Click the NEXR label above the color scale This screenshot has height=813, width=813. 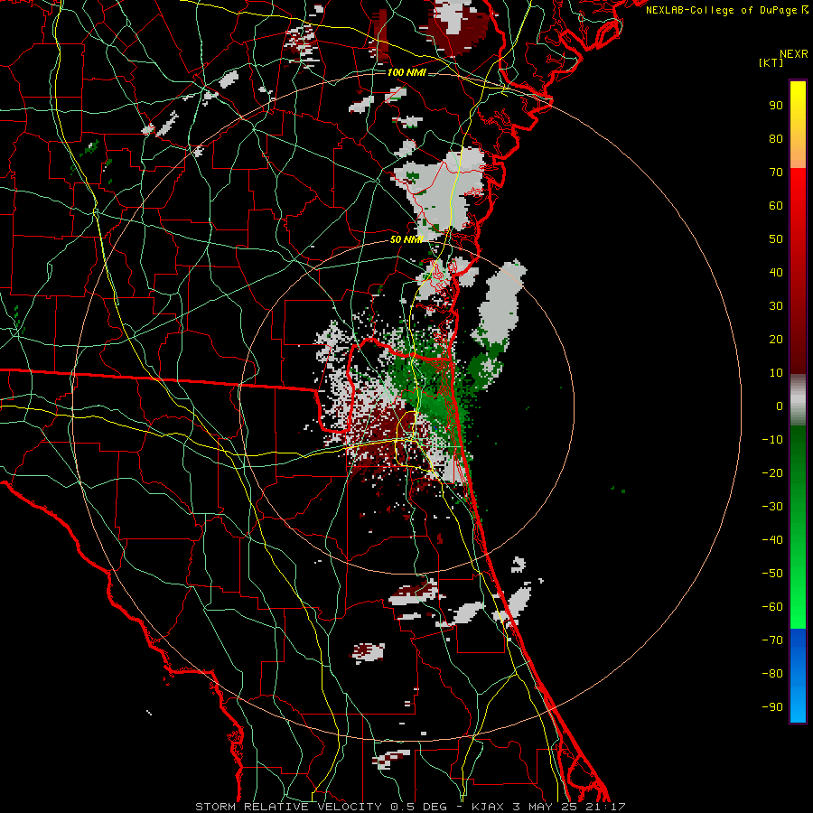793,54
